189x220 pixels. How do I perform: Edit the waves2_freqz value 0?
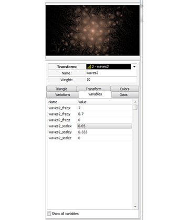click(104, 120)
